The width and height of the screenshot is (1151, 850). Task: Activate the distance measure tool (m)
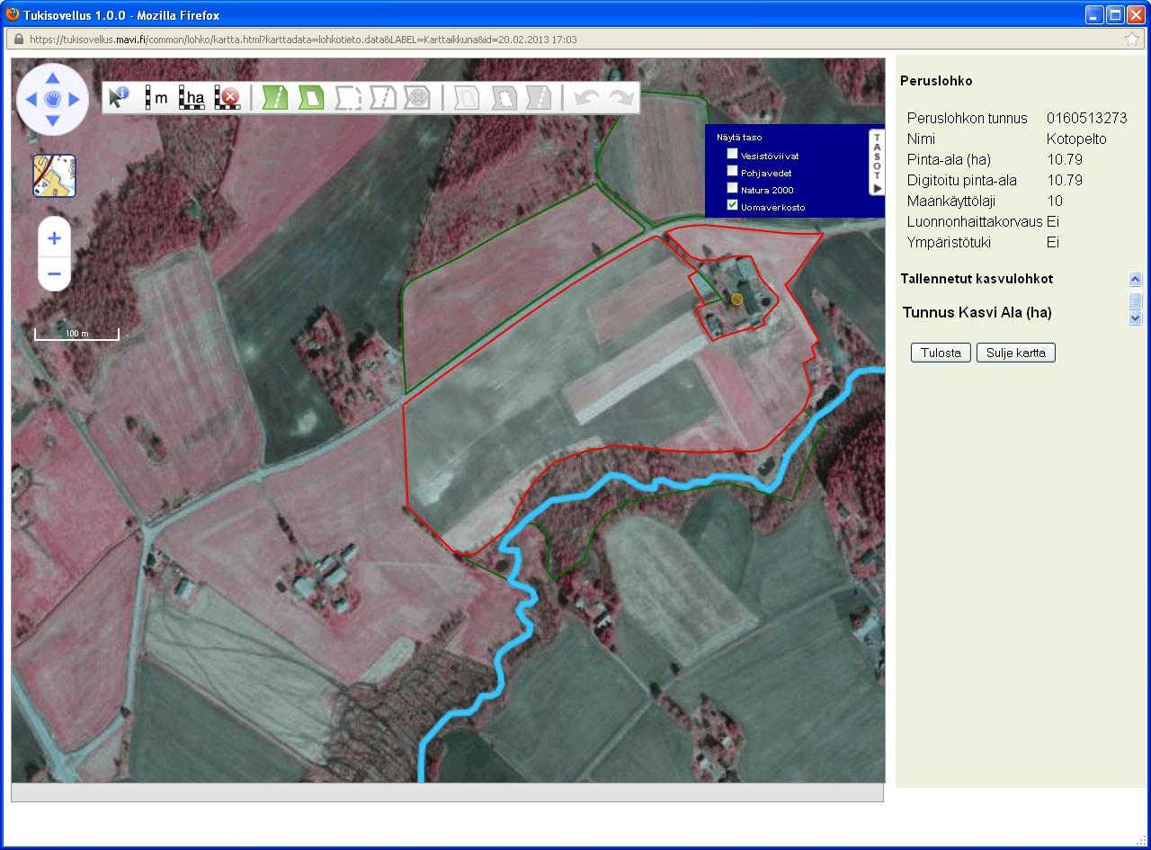[x=156, y=97]
